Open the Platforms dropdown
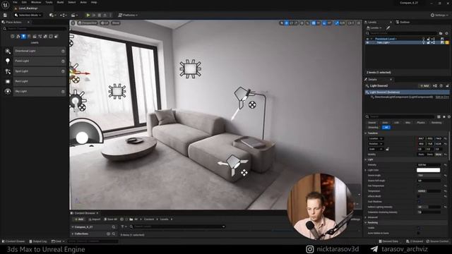The width and height of the screenshot is (452, 254). click(128, 15)
